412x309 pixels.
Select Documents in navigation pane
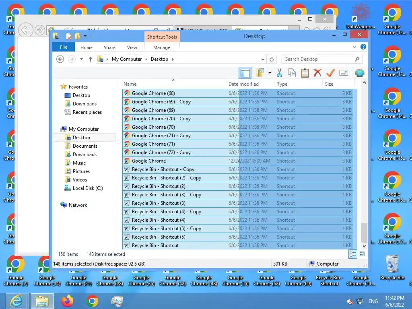pyautogui.click(x=85, y=146)
